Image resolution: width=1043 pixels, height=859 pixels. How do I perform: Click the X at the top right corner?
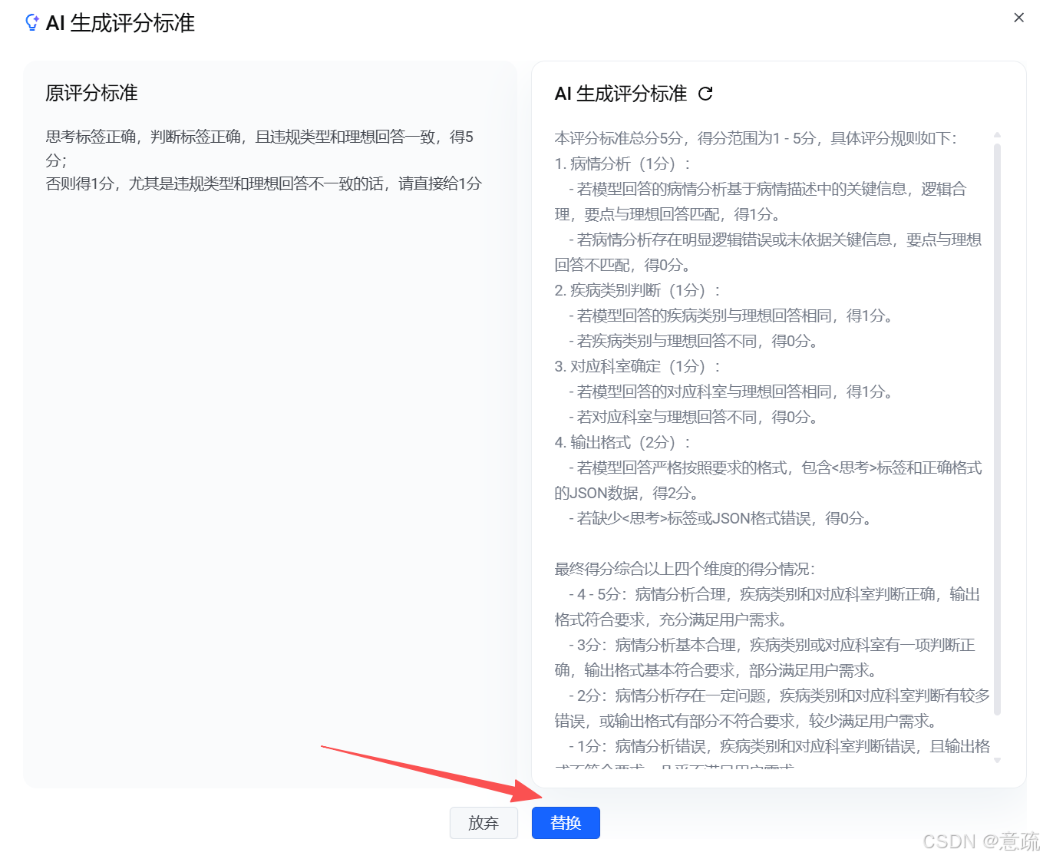1018,17
